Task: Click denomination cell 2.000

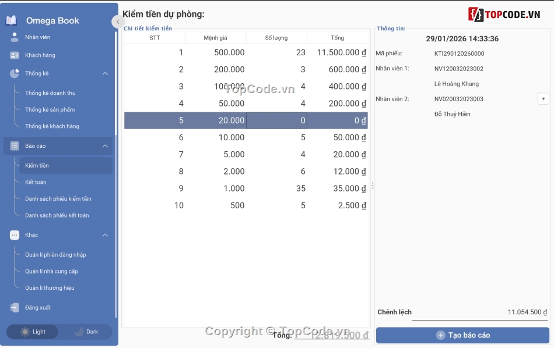Action: click(x=216, y=171)
